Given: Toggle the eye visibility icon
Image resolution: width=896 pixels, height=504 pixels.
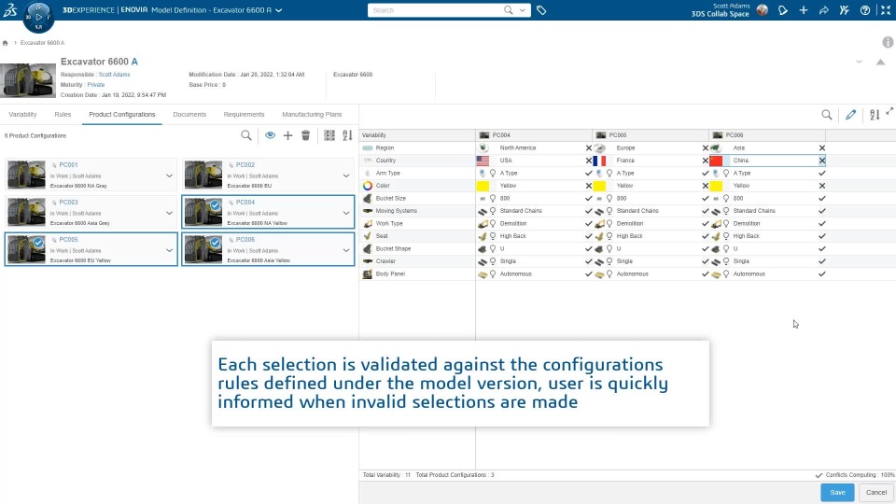Looking at the screenshot, I should pos(270,135).
